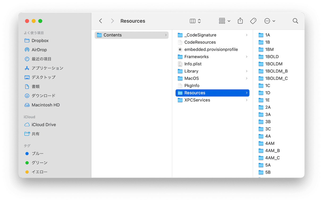Select the Info.plist file
323x202 pixels.
tap(193, 64)
